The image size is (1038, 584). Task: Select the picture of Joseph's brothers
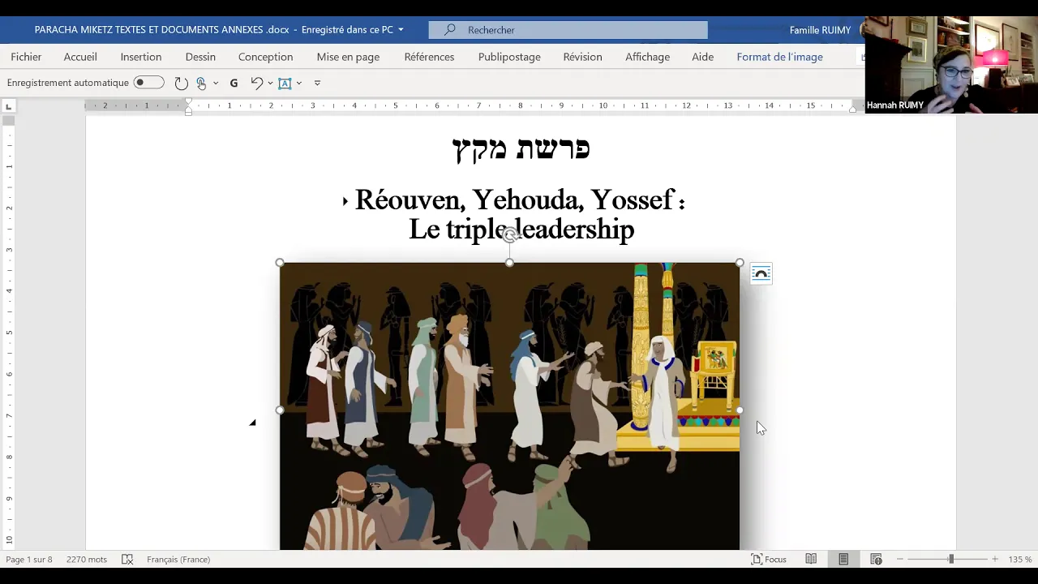[509, 406]
